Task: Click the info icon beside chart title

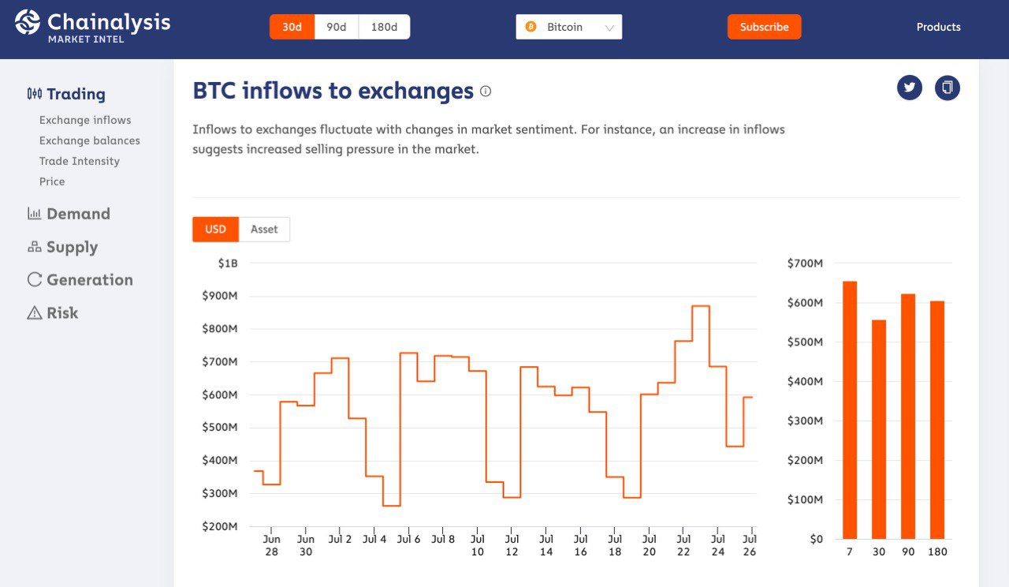Action: (x=486, y=91)
